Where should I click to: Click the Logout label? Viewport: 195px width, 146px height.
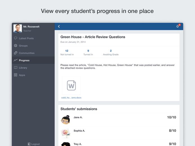35,144
